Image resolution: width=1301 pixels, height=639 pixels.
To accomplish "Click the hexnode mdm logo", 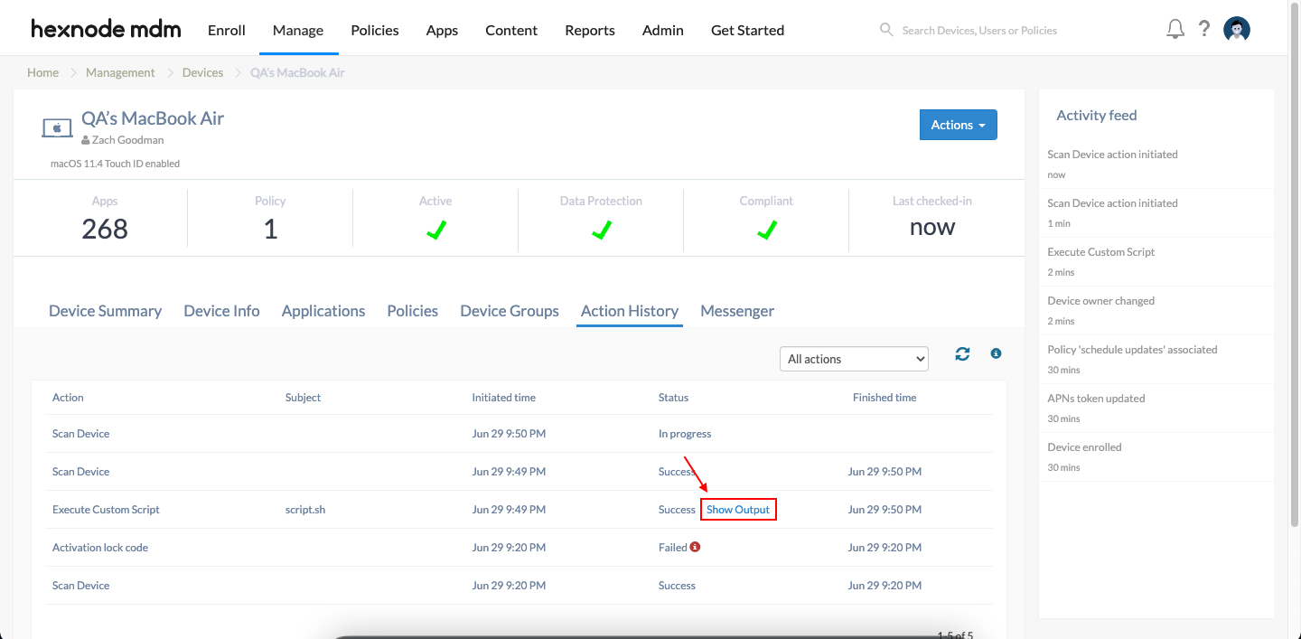I will pos(106,30).
